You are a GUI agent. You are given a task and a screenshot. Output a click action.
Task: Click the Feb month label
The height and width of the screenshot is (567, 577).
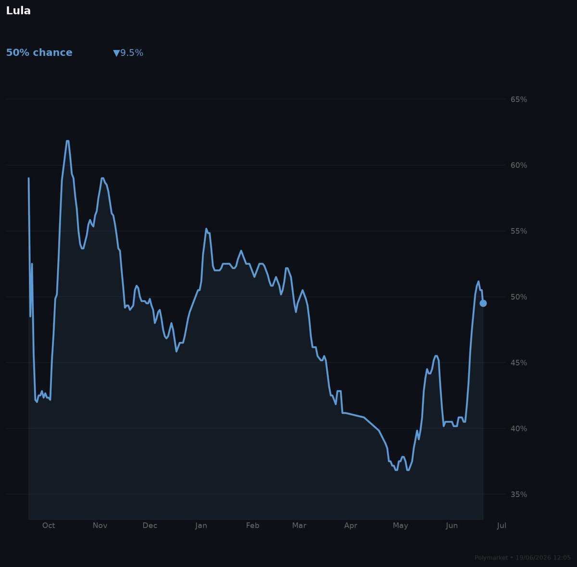pos(252,526)
